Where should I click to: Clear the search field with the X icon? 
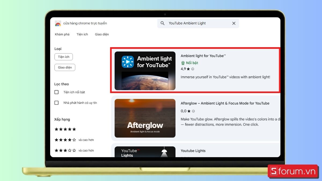click(234, 23)
